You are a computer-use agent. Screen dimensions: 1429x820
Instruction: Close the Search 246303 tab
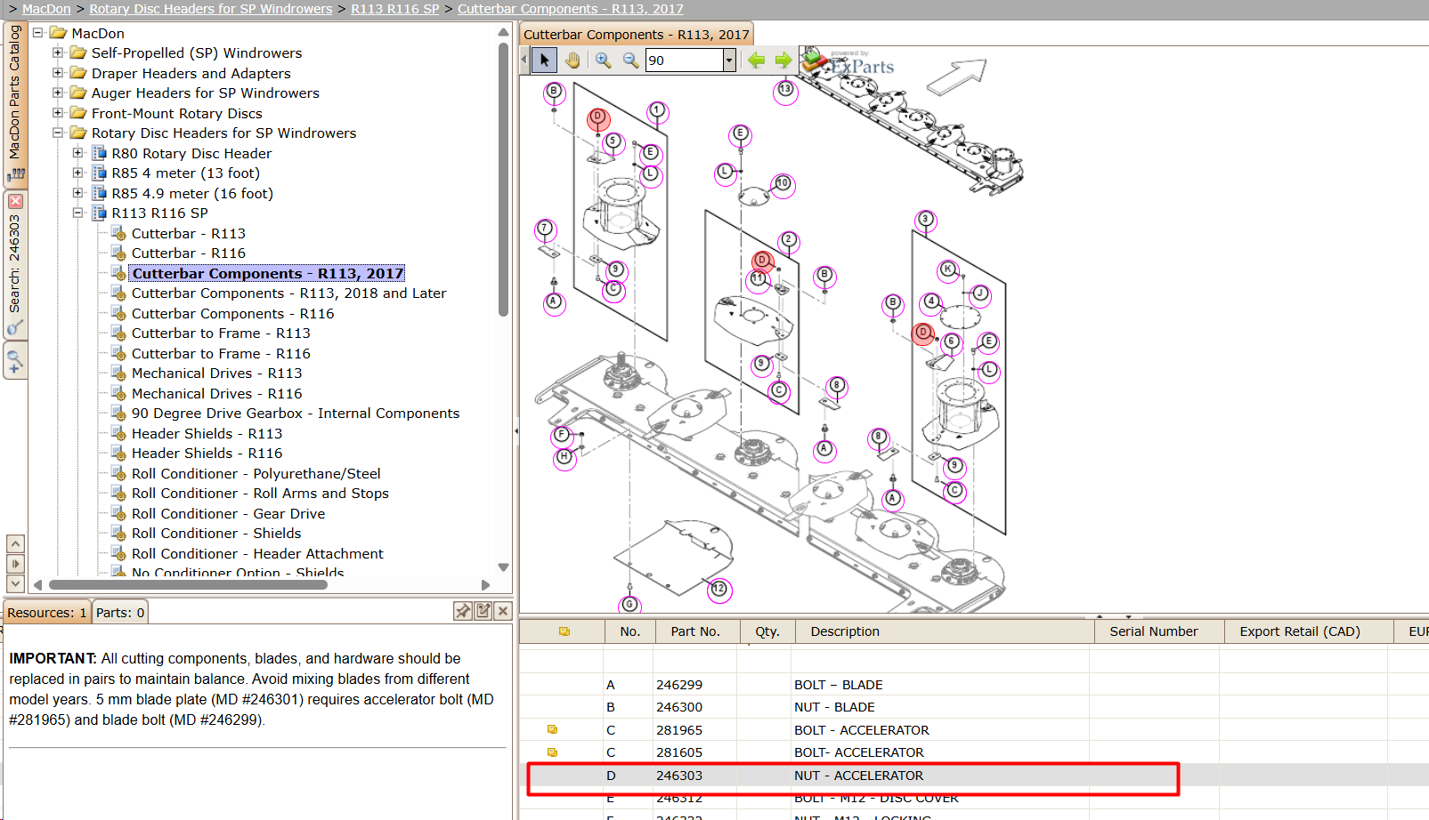pyautogui.click(x=15, y=202)
